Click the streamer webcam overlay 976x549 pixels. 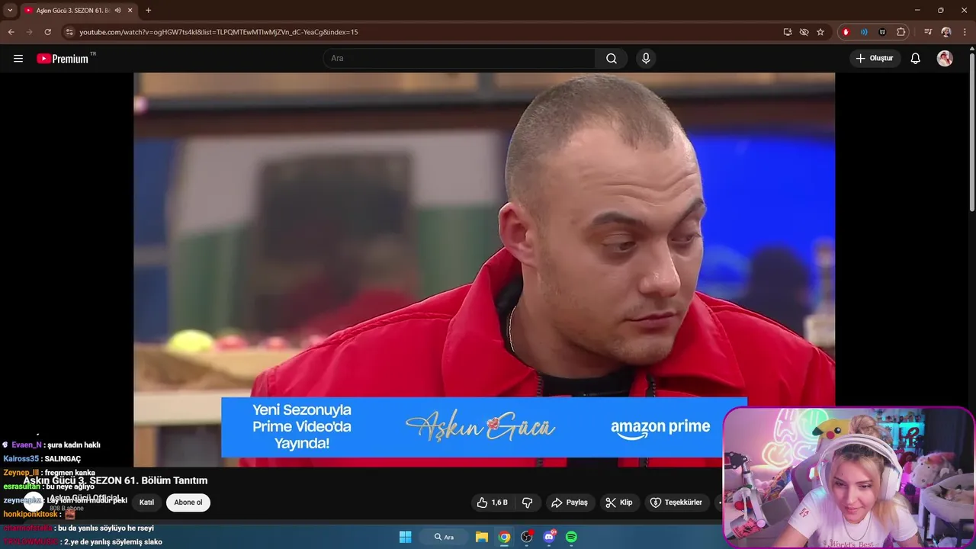(x=848, y=477)
